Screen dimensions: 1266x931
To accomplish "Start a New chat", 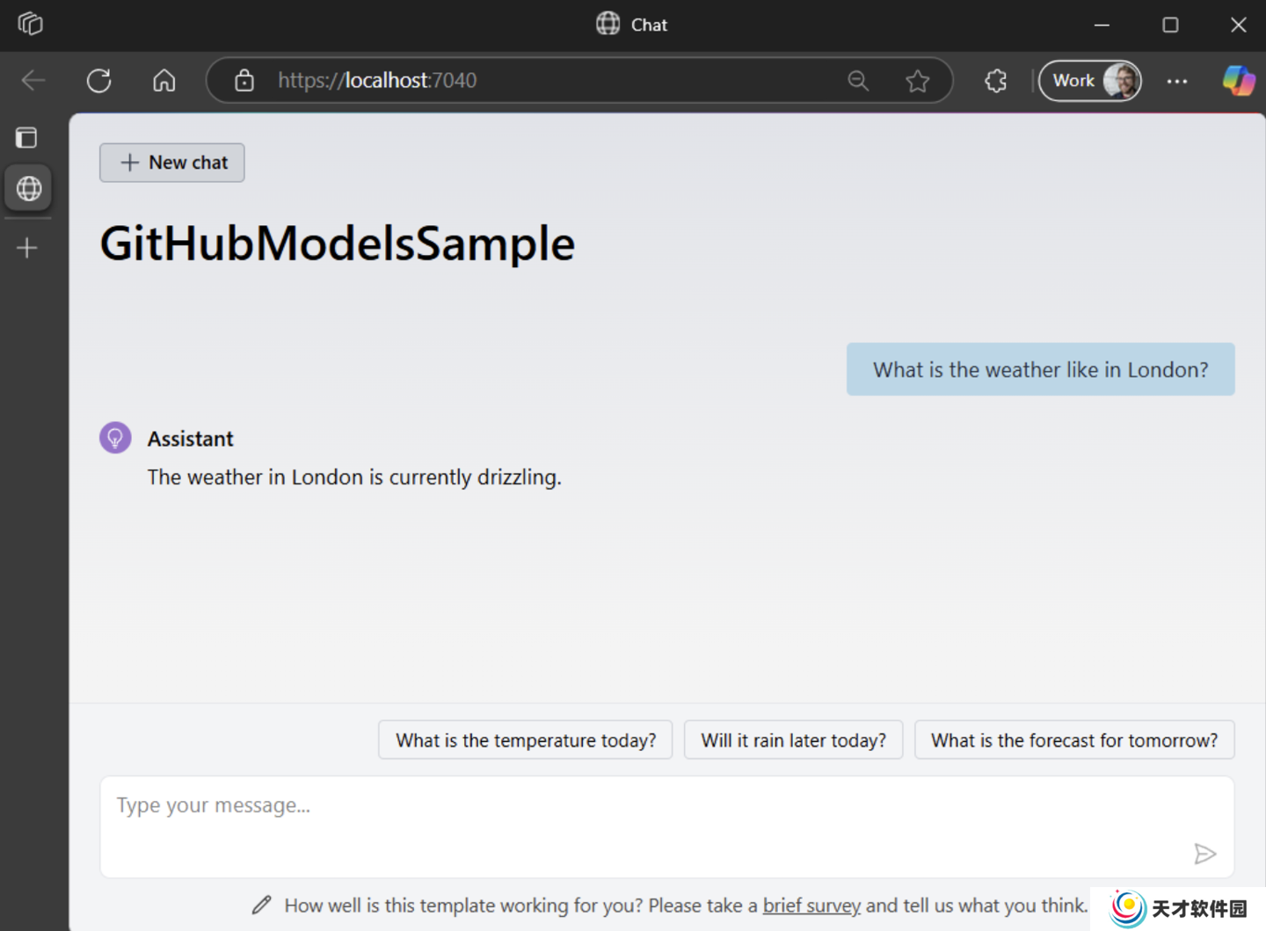I will (172, 163).
